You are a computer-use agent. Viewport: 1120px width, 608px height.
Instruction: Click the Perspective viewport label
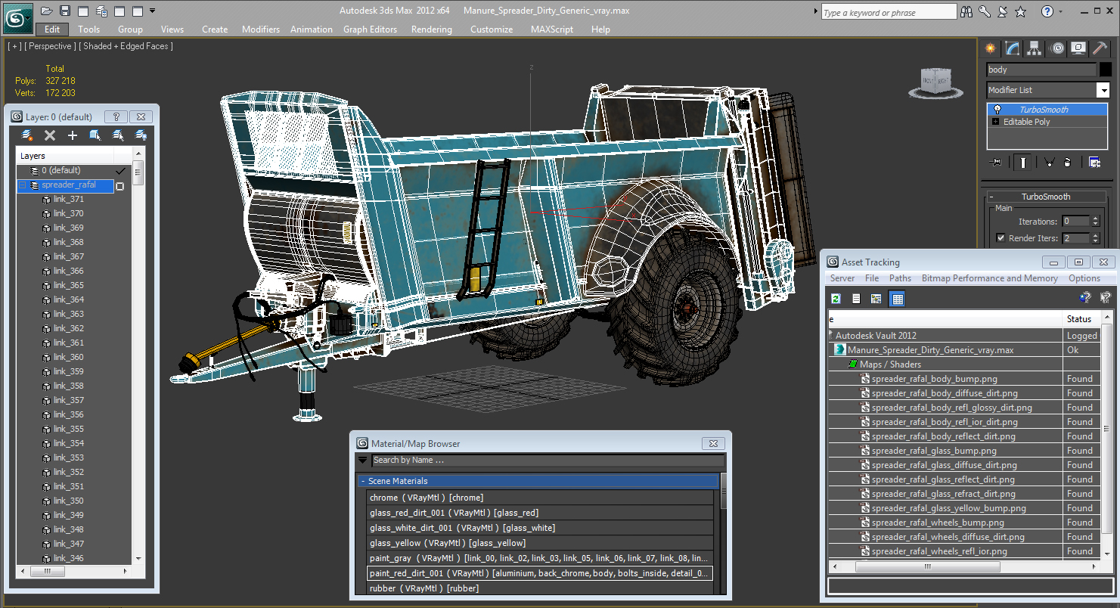click(x=50, y=46)
